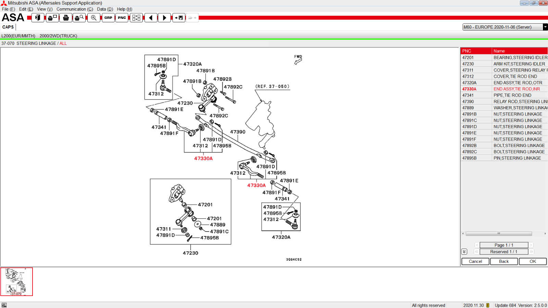
Task: Click the GRP toolbar button
Action: (108, 18)
